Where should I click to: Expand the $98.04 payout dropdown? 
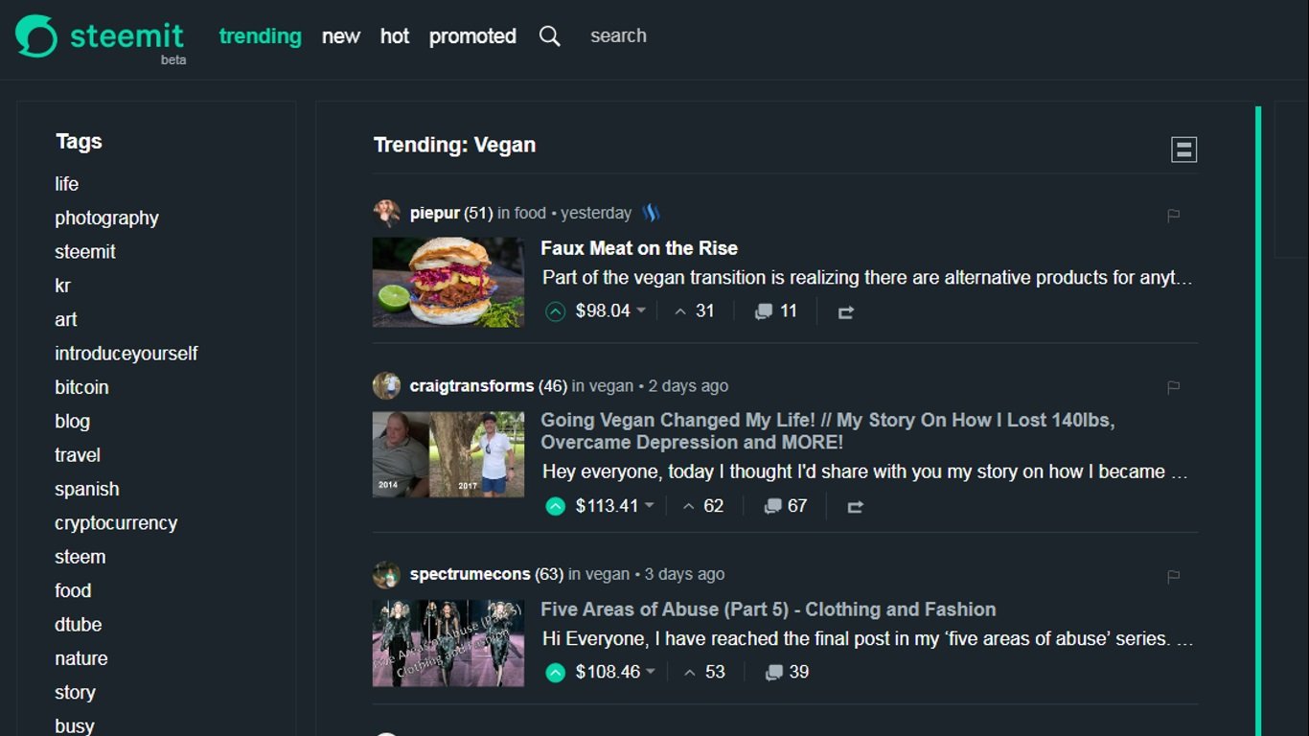[x=640, y=310]
